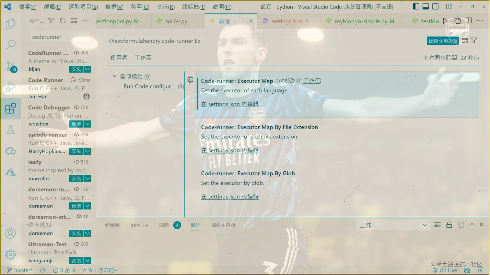Toggle the bottom panel layout icon
Viewport: 490px width, 275px height.
tap(426, 6)
